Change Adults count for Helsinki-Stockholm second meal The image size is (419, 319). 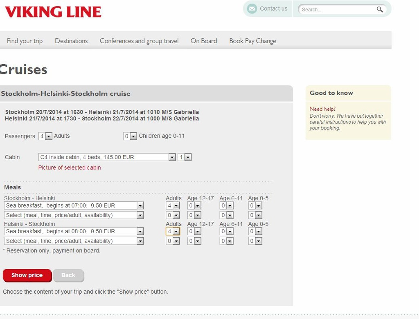pyautogui.click(x=173, y=241)
